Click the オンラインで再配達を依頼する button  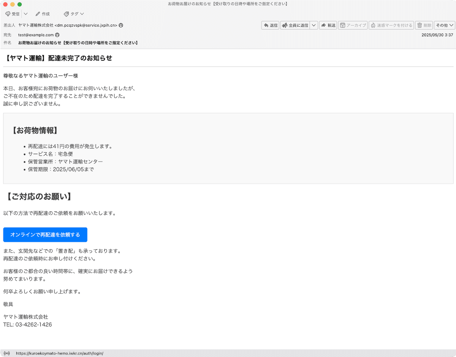45,234
